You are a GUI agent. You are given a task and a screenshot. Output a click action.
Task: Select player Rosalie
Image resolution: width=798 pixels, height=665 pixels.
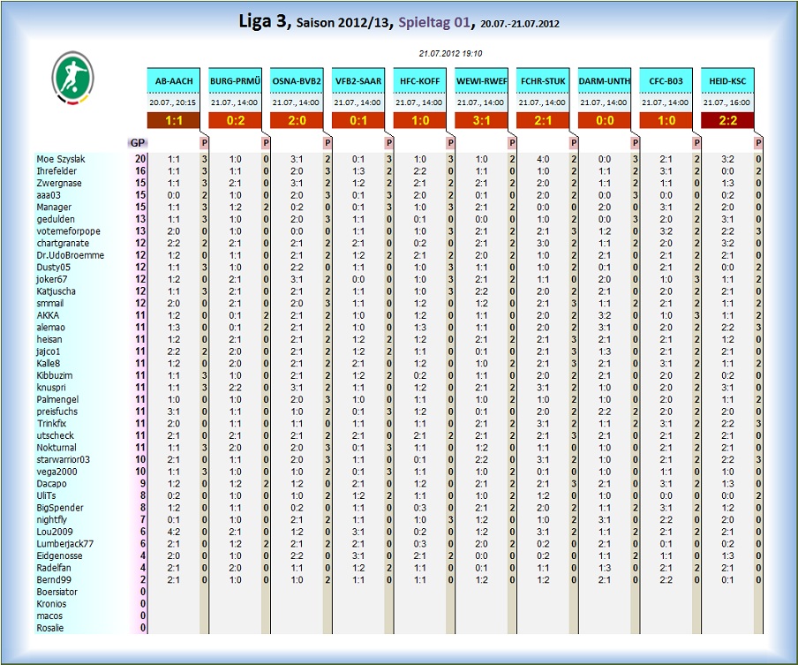click(49, 628)
